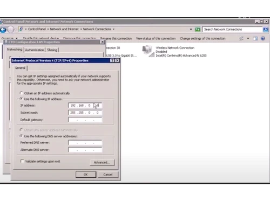
Task: Click the help button in IPv4 Properties title bar
Action: point(112,60)
